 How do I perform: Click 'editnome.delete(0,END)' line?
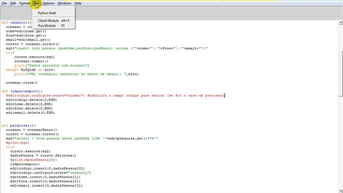(29, 104)
